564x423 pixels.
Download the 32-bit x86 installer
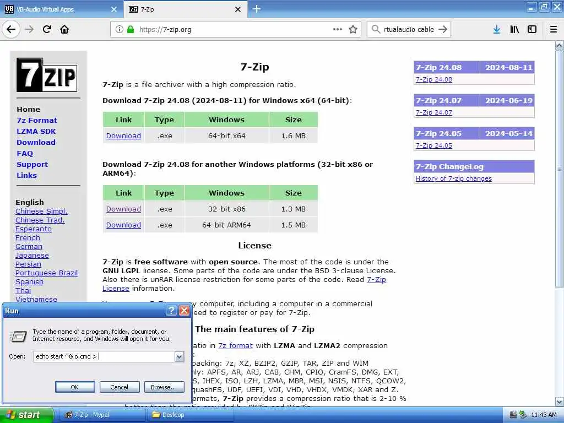click(x=123, y=209)
